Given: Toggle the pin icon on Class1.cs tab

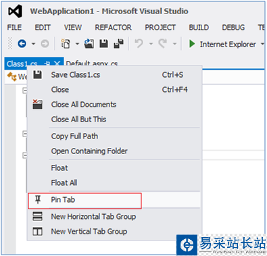Looking at the screenshot, I should [47, 63].
